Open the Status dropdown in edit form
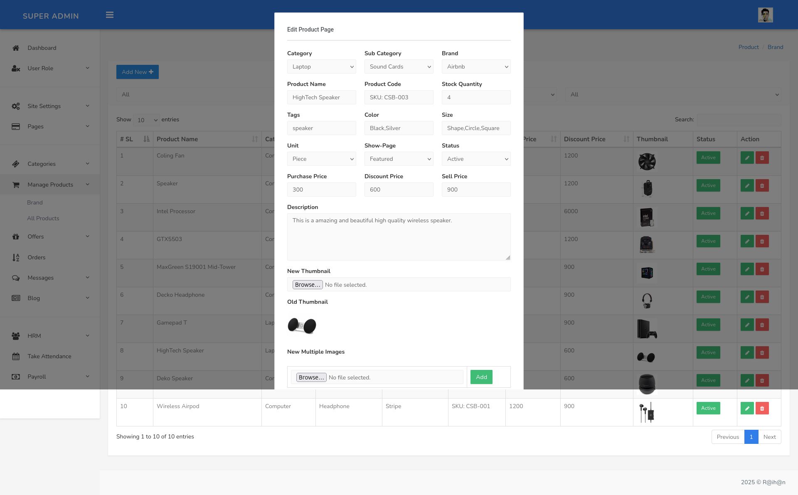Screen dimensions: 798x495 476,159
